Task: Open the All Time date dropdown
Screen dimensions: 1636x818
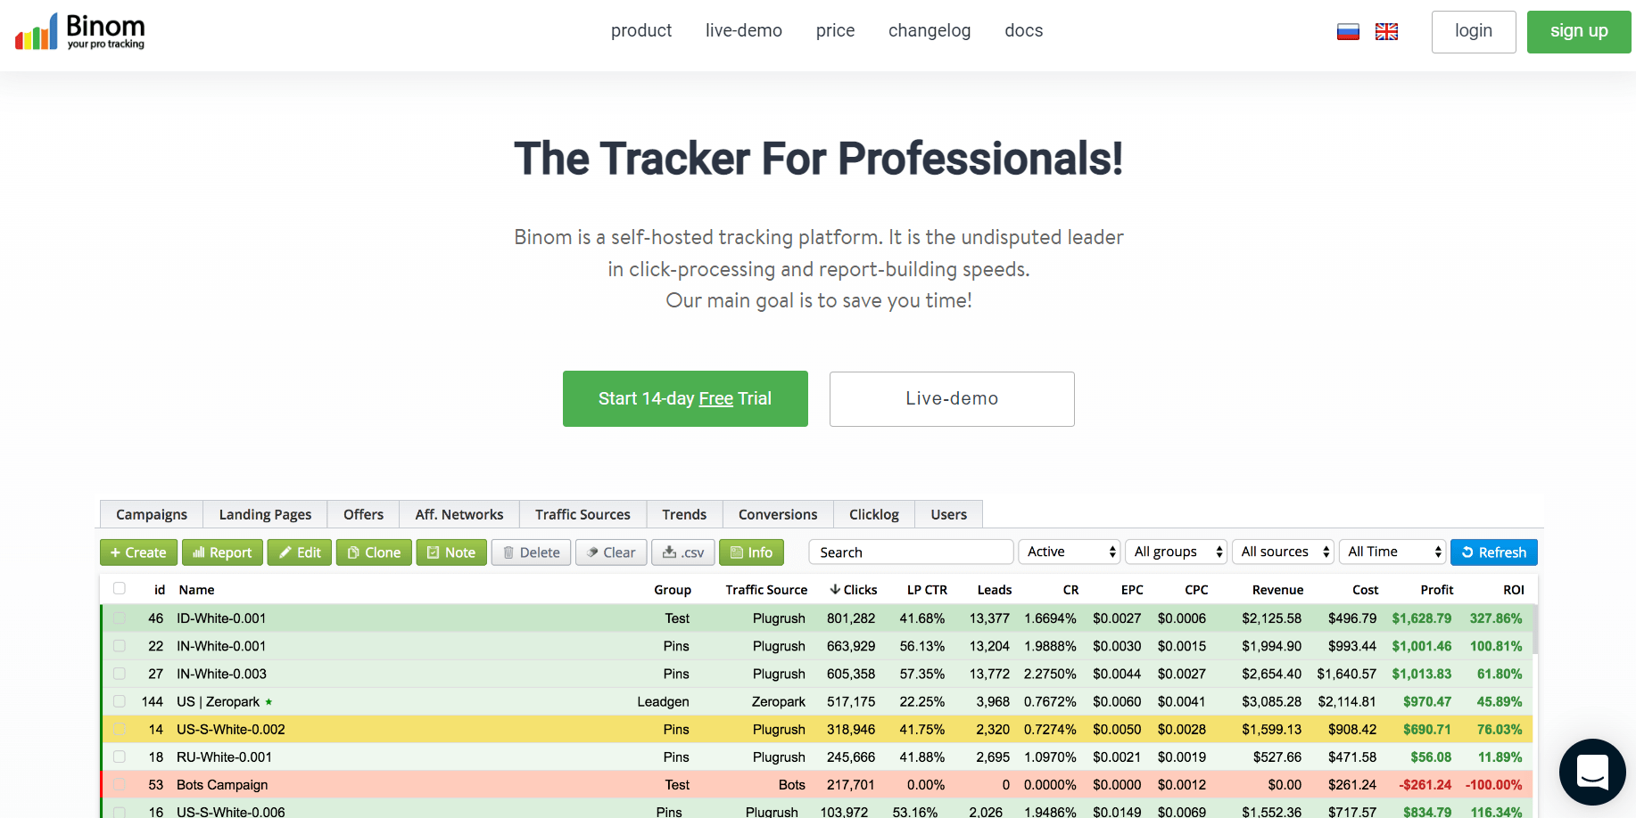Action: point(1392,552)
